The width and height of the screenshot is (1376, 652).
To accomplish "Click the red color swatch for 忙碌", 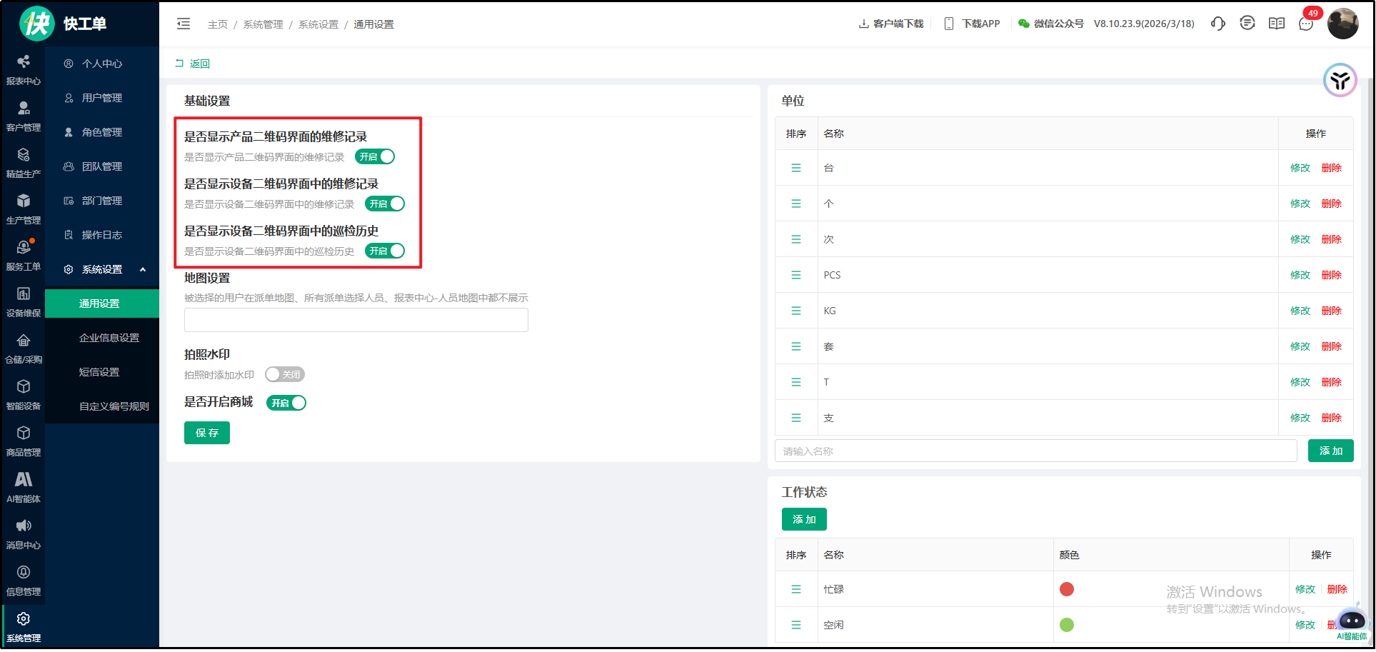I will pos(1067,589).
